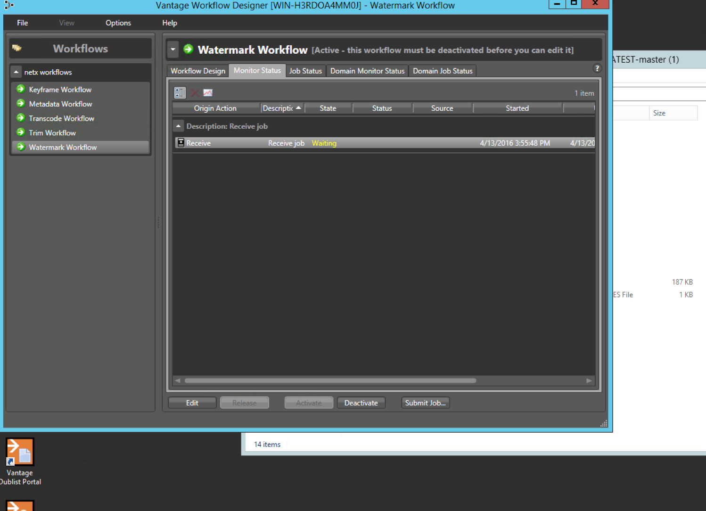Screen dimensions: 706x511
Task: Select Watermark Workflow in the list
Action: click(80, 147)
